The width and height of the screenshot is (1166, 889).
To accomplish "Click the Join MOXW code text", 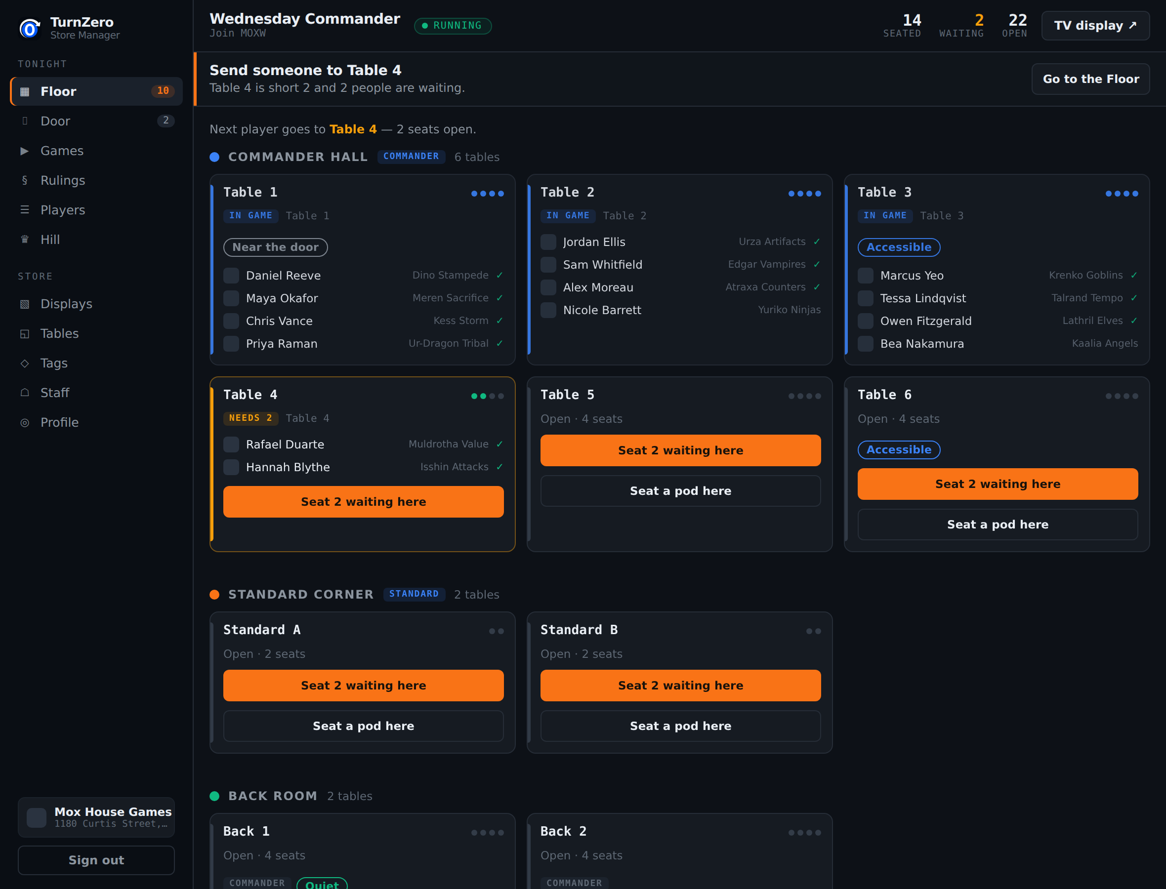I will tap(238, 34).
